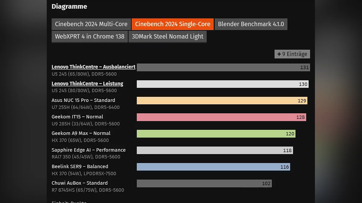Viewport: 362px width, 203px height.
Task: Show WebXPRT 4 in Chrome 138 chart
Action: point(90,37)
